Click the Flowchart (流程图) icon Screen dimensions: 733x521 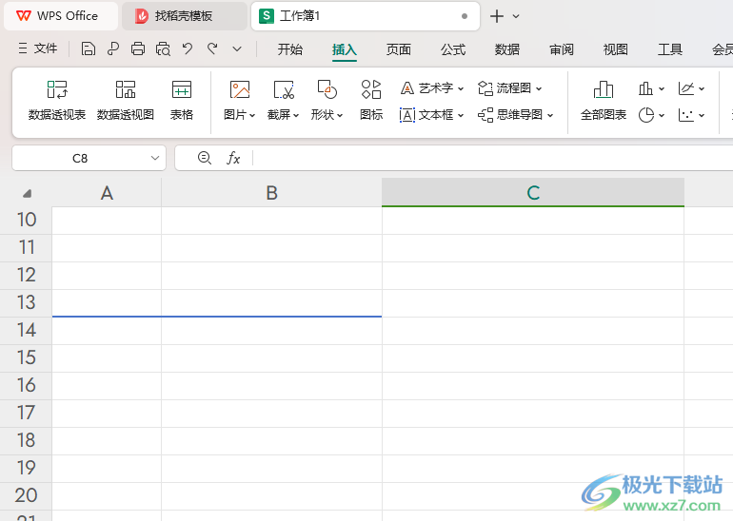[x=485, y=87]
